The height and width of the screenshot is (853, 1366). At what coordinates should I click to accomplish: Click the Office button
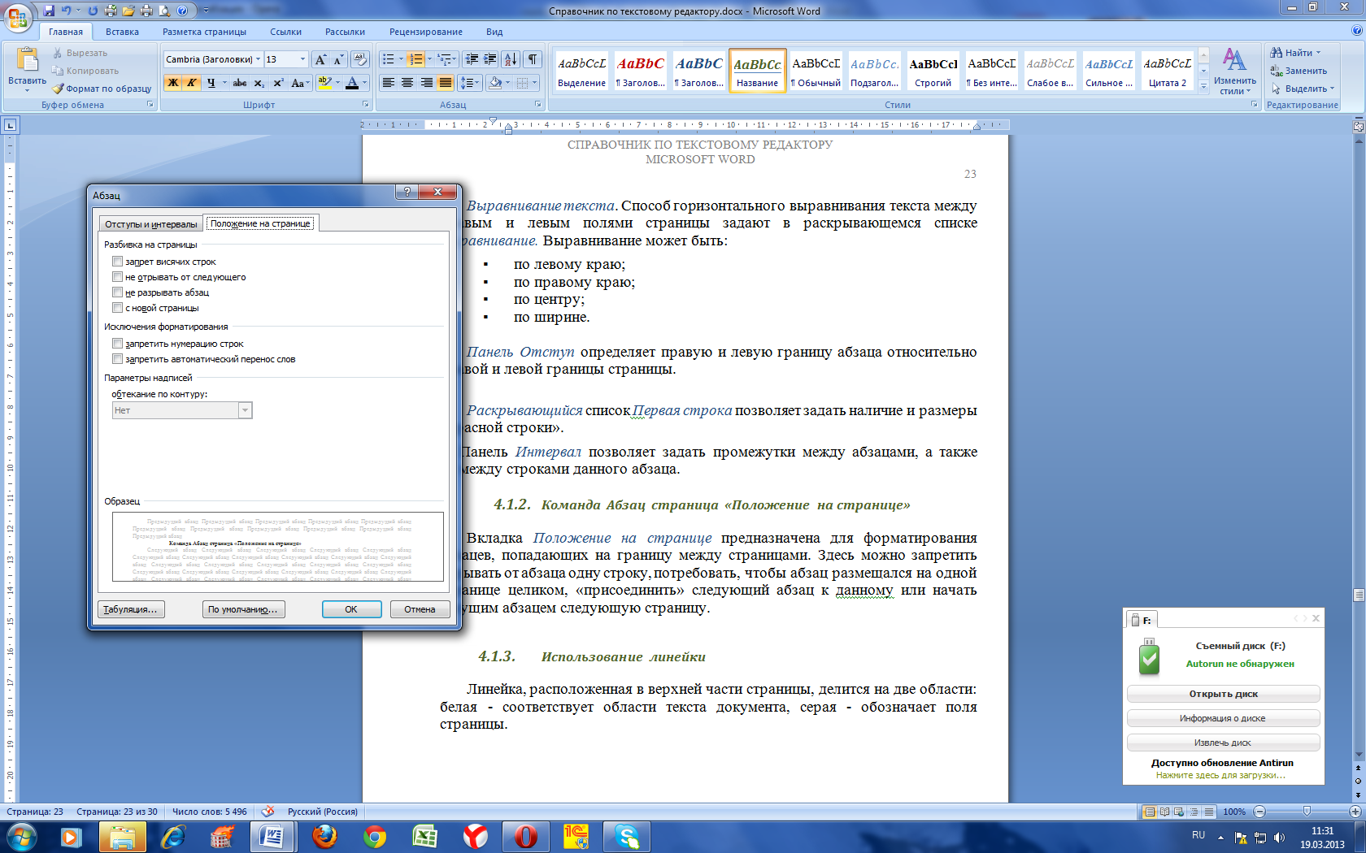18,18
